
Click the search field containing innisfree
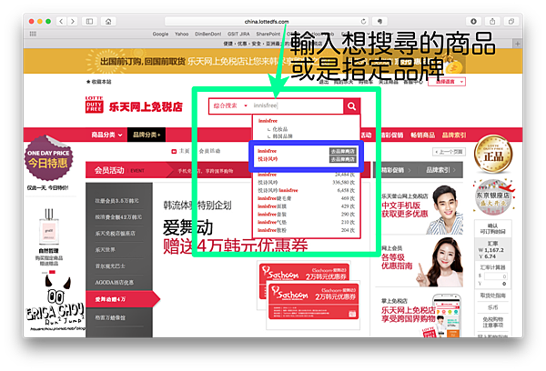point(297,105)
